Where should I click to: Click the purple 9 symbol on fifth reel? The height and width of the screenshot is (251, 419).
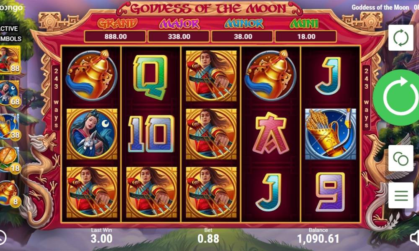[330, 192]
